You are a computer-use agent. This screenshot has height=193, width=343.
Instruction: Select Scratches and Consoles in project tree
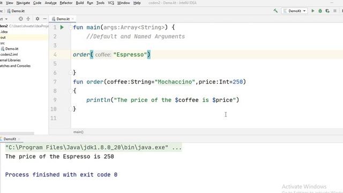(15, 66)
